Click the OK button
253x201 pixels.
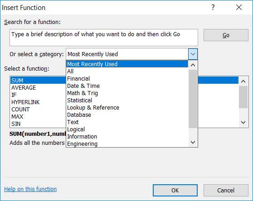pos(175,191)
